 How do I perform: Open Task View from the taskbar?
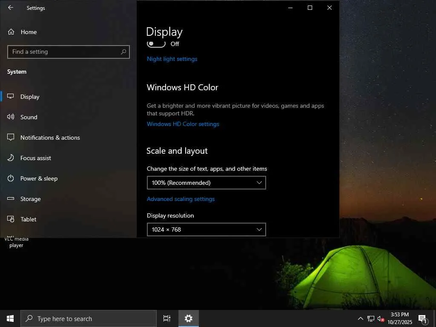(167, 318)
